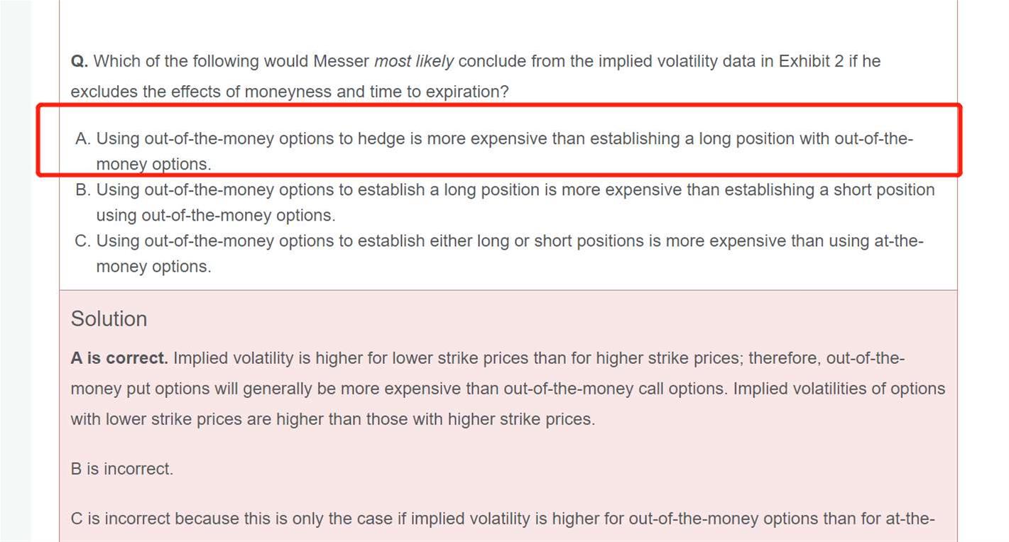Select answer option C about at-the-money options
The width and height of the screenshot is (1009, 542).
point(509,241)
